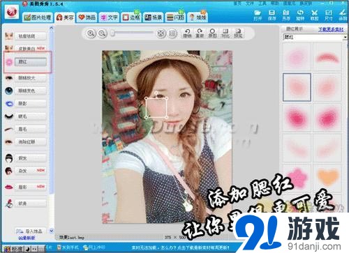Image resolution: width=349 pixels, height=253 pixels.
Task: Choose the hot pink right blush thumbnail
Action: click(x=327, y=118)
